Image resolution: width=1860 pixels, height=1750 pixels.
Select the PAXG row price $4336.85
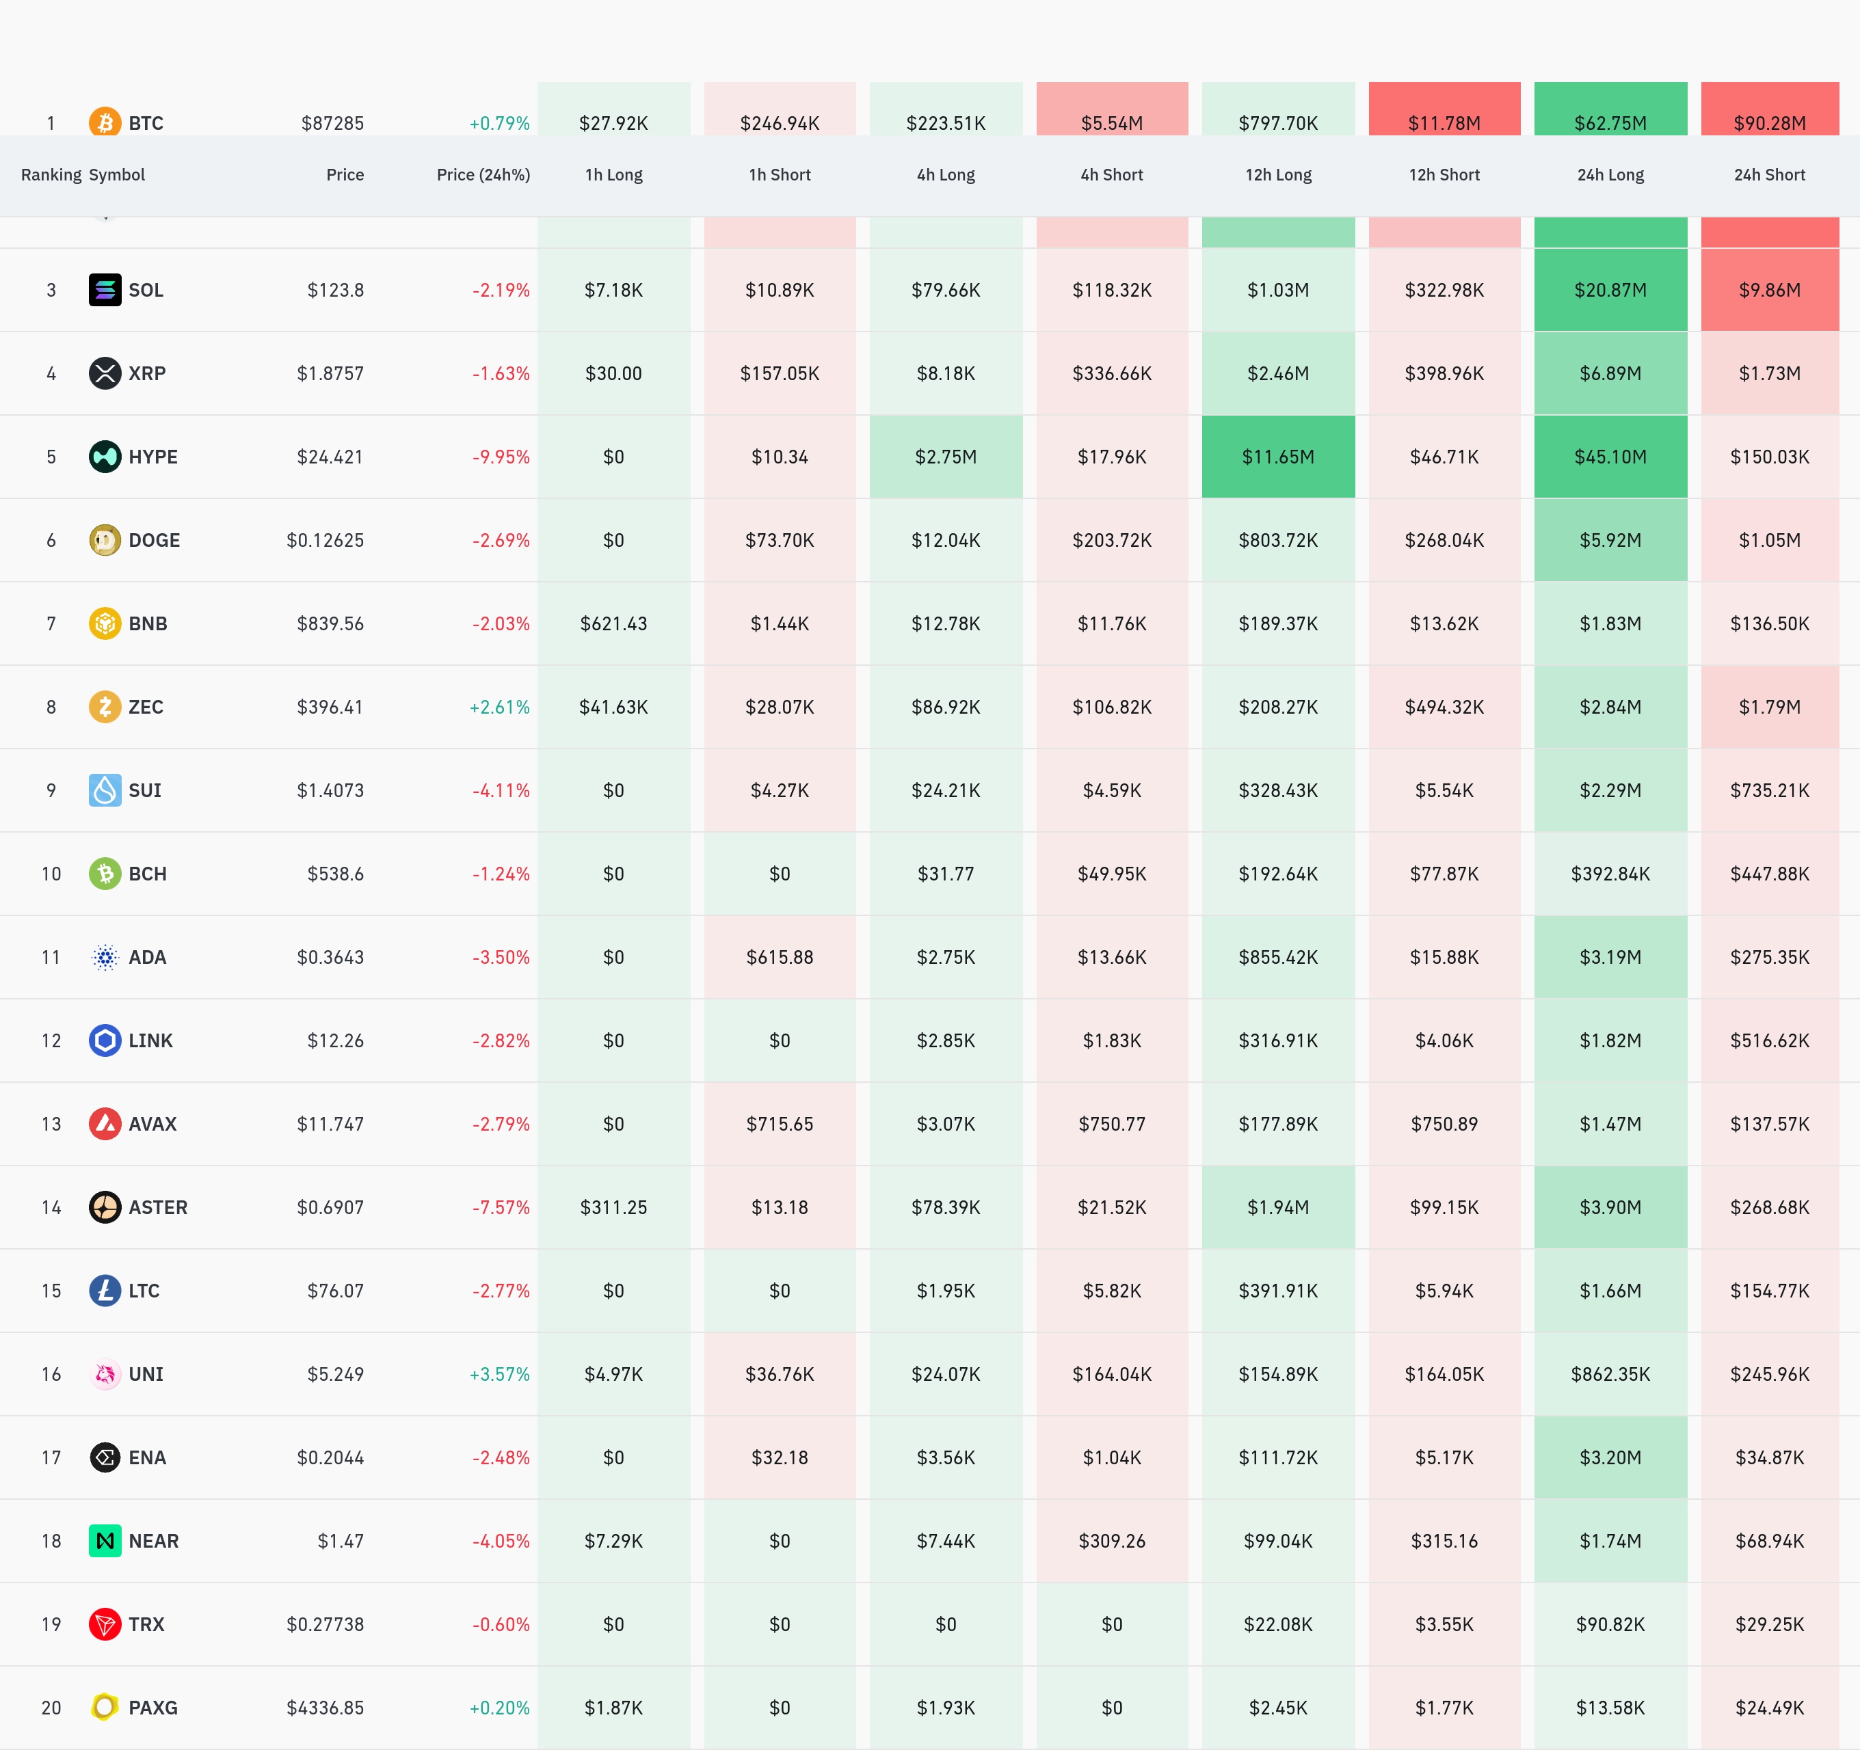tap(325, 1708)
